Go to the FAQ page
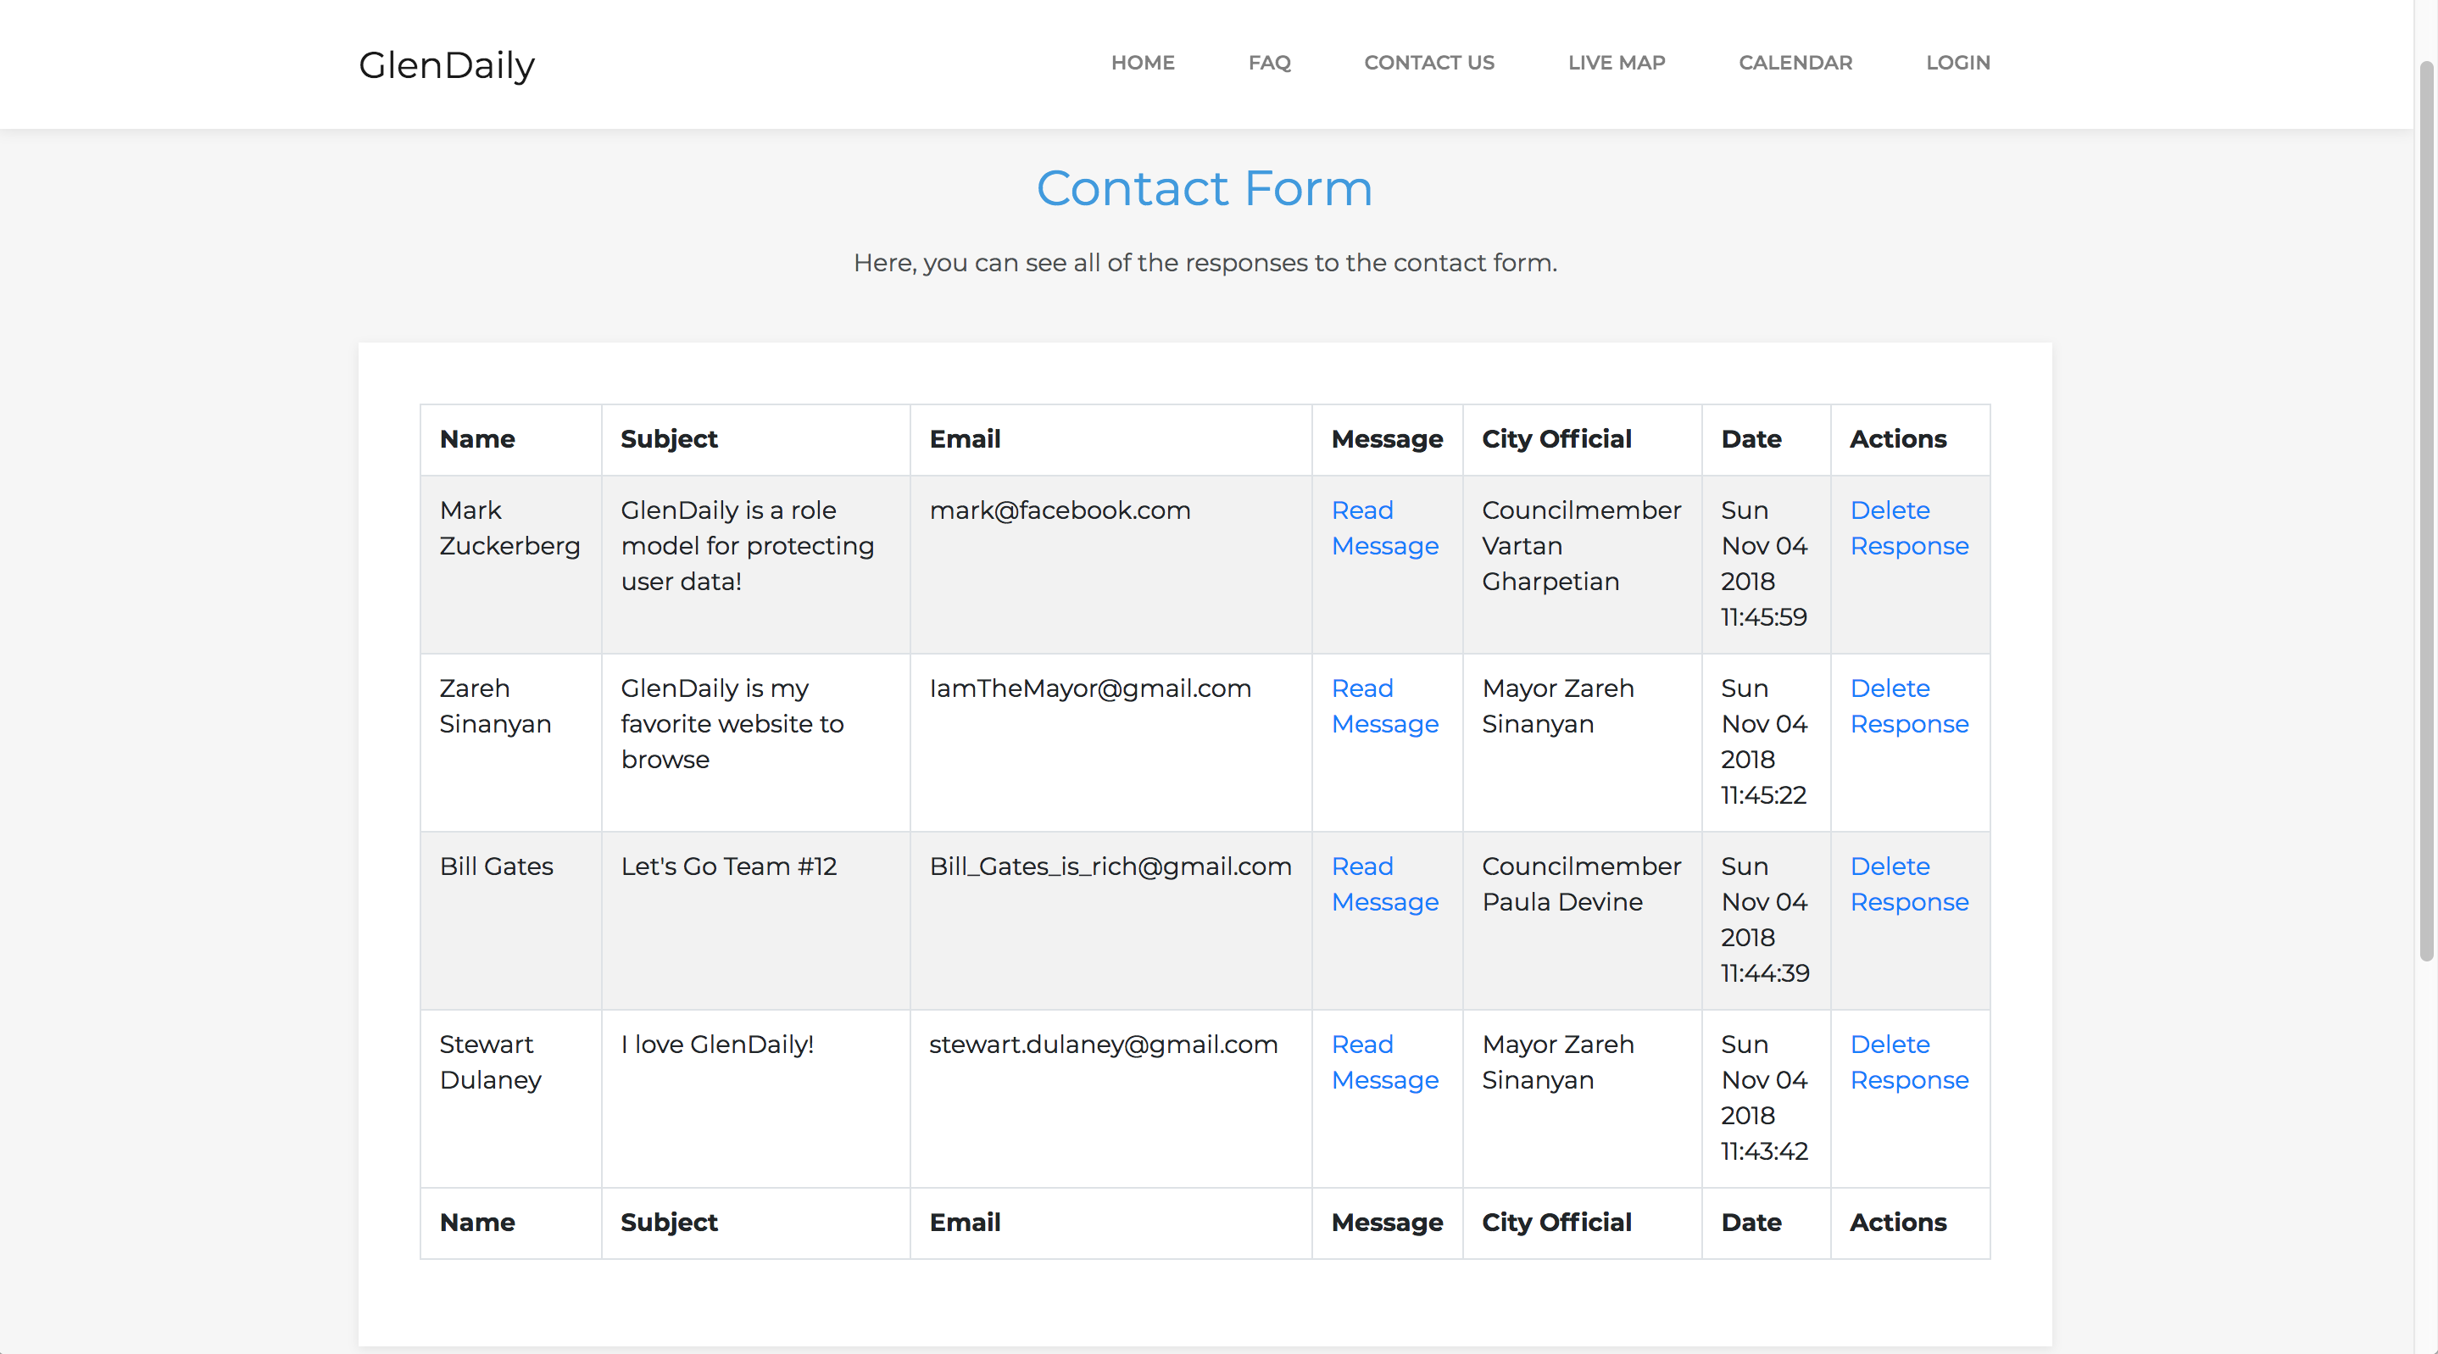Screen dimensions: 2438x1354 [x=1268, y=63]
